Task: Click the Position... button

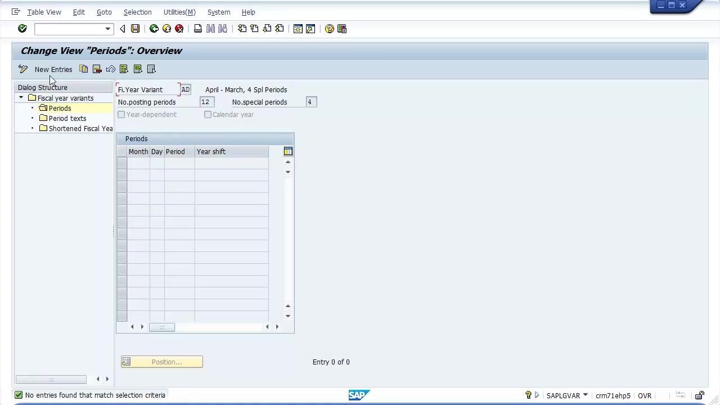Action: coord(162,362)
